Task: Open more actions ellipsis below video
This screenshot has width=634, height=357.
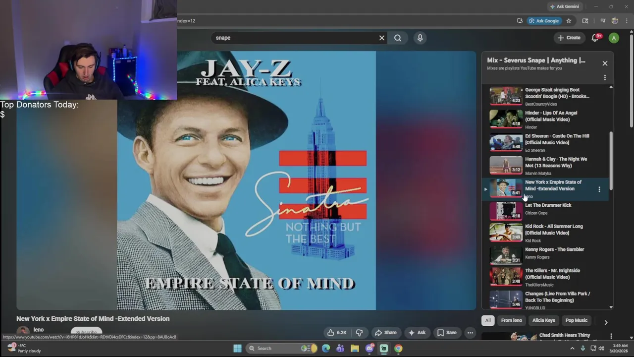Action: pos(470,333)
